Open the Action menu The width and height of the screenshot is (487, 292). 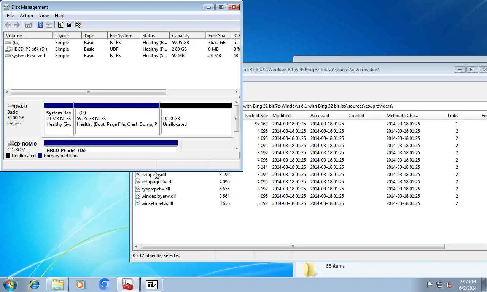[26, 16]
